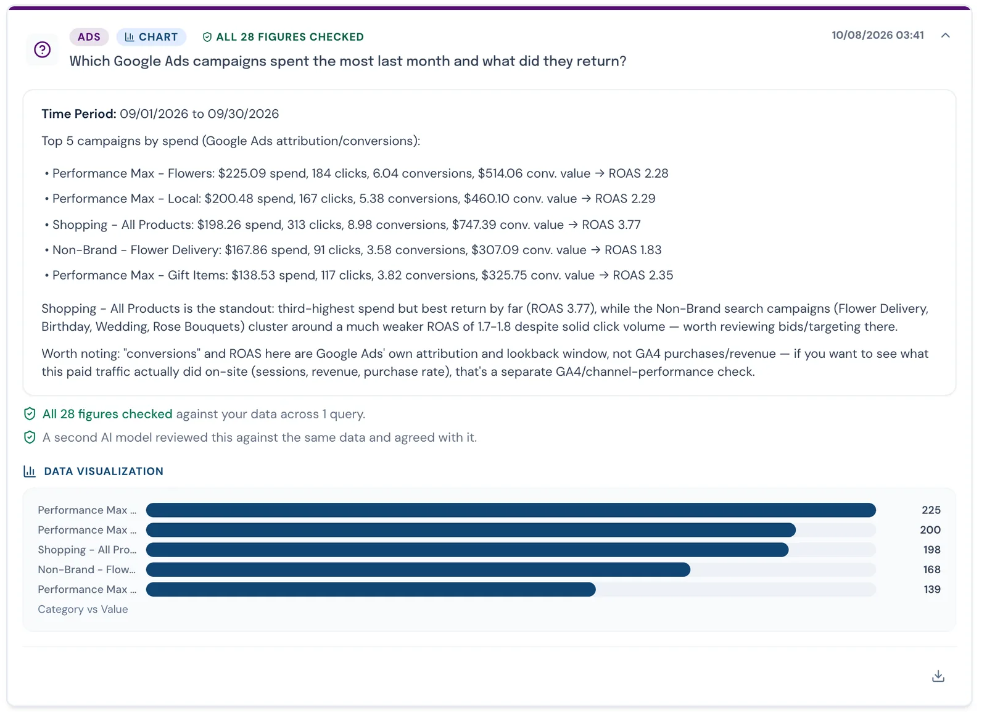Download the answer with the download icon
Image resolution: width=987 pixels, height=712 pixels.
pos(938,676)
